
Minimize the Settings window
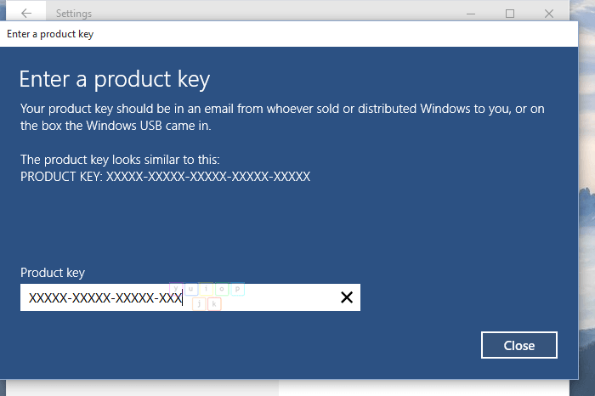(x=471, y=14)
